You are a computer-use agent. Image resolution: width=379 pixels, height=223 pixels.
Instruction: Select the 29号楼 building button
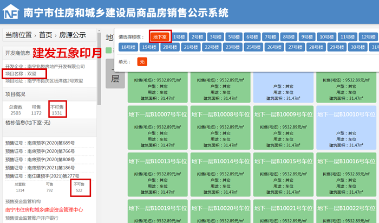pyautogui.click(x=337, y=47)
